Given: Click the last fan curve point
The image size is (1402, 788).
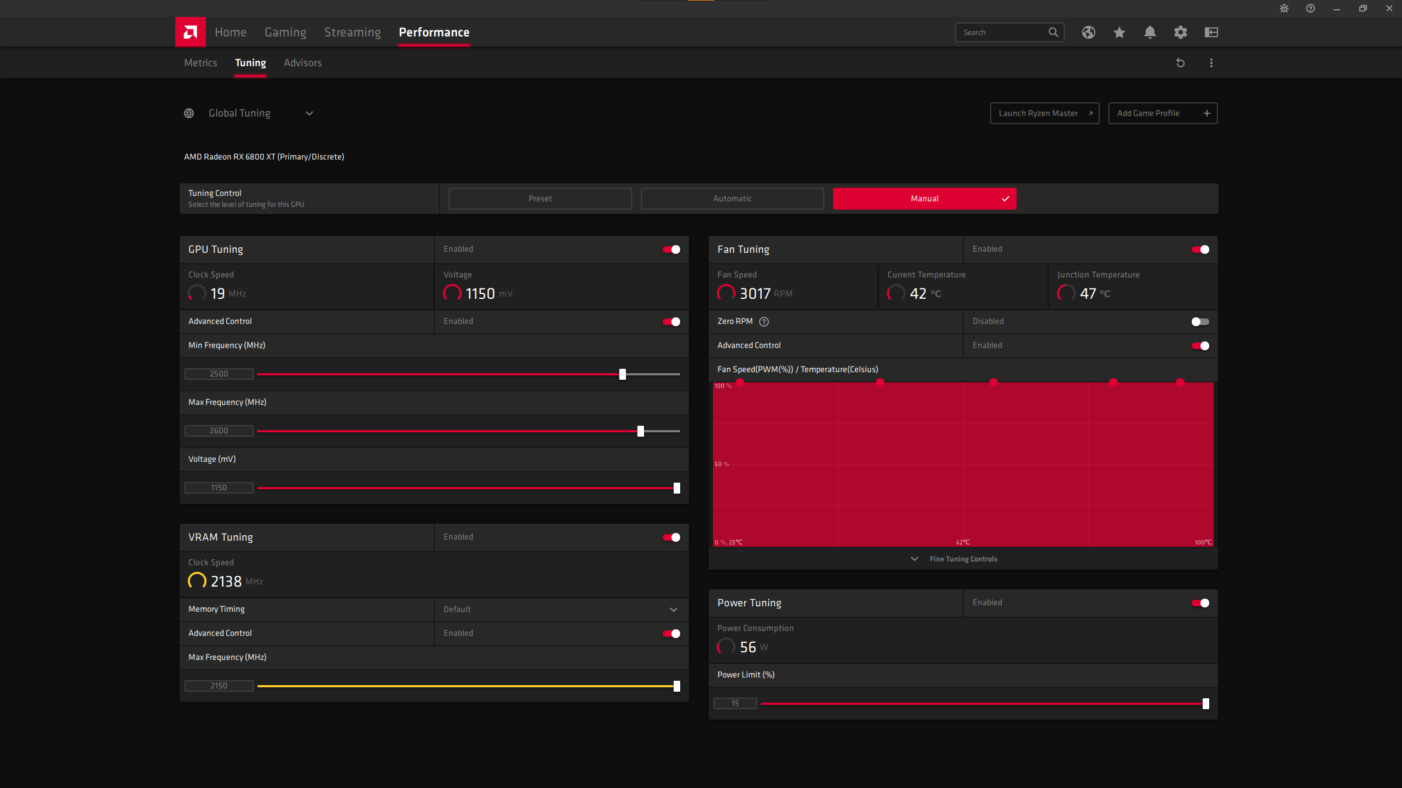Looking at the screenshot, I should coord(1180,383).
